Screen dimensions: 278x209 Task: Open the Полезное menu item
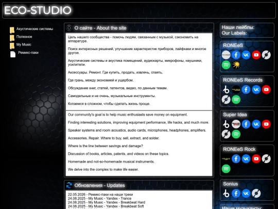coord(24,37)
